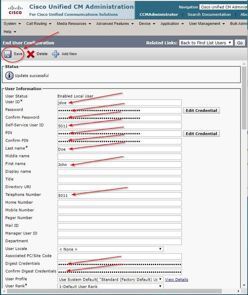Click the "Update successful" status text

pyautogui.click(x=32, y=76)
